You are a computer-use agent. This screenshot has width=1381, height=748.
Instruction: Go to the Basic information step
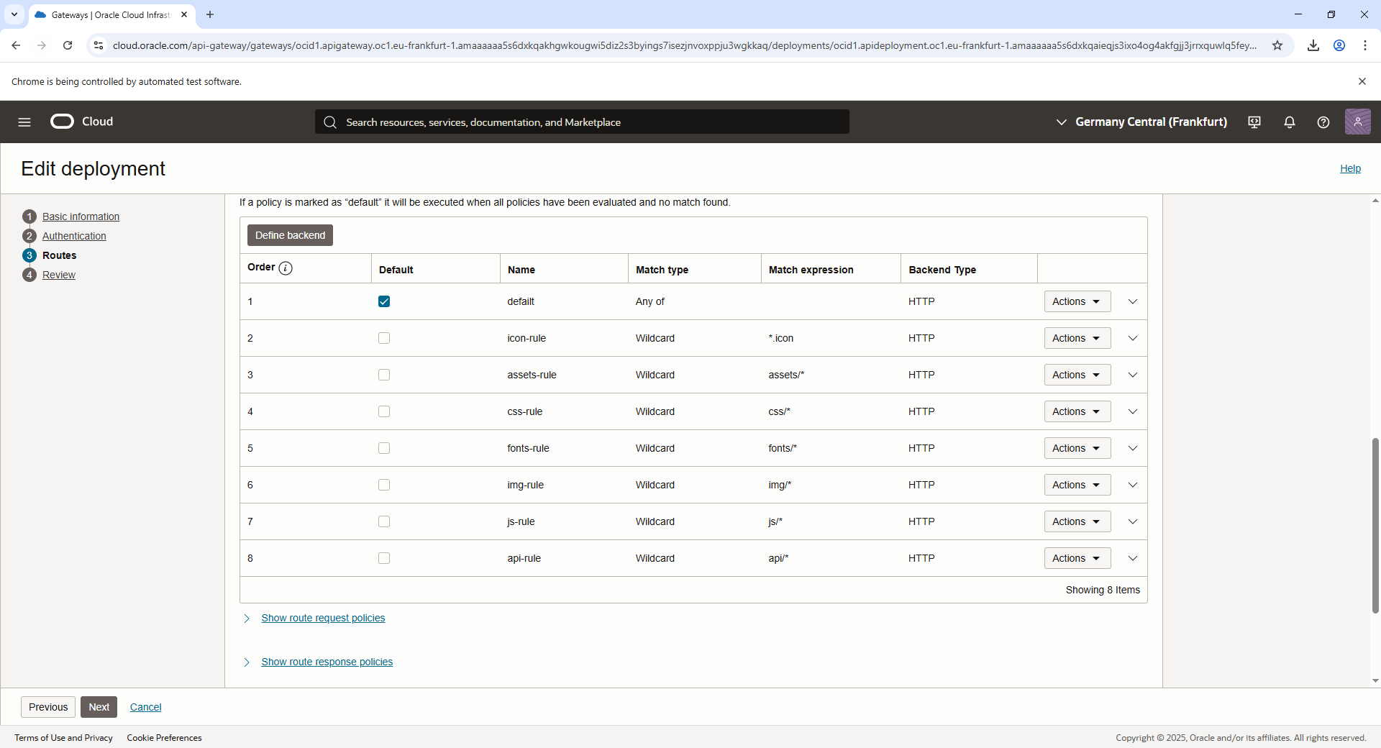pyautogui.click(x=81, y=216)
